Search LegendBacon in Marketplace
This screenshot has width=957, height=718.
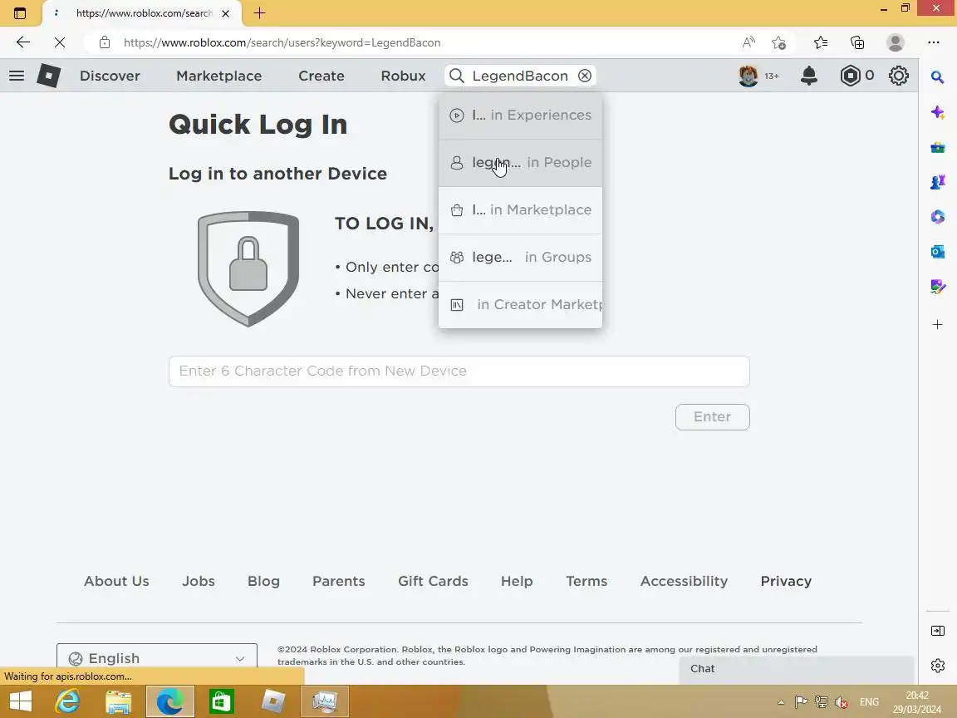[x=521, y=210]
